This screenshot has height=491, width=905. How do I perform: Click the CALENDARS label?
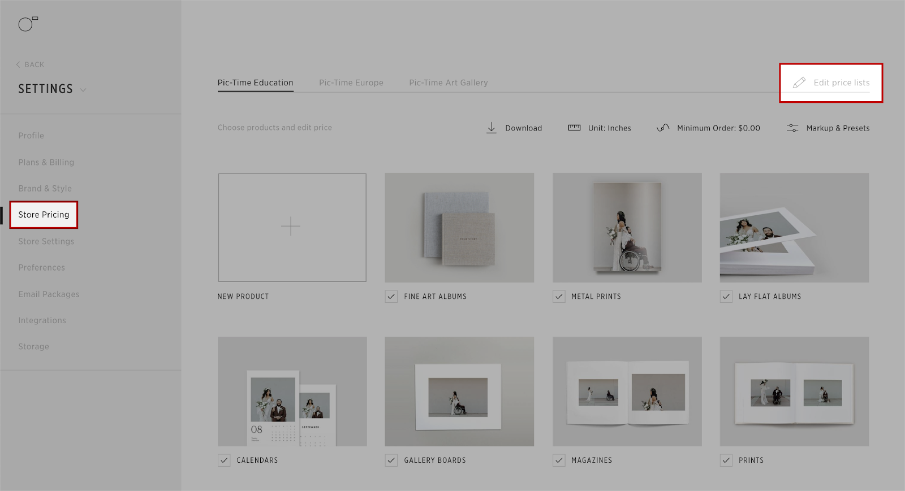click(x=257, y=460)
